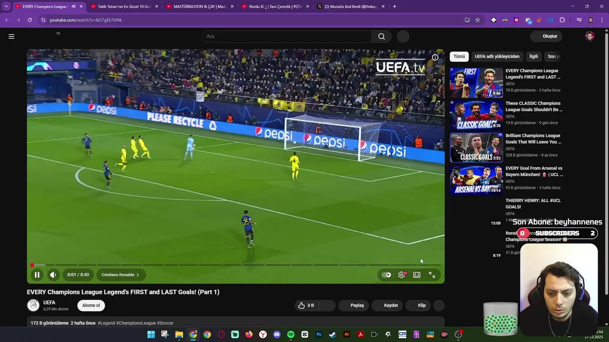Open the FIRST and LAST goals thumbnail

point(476,83)
